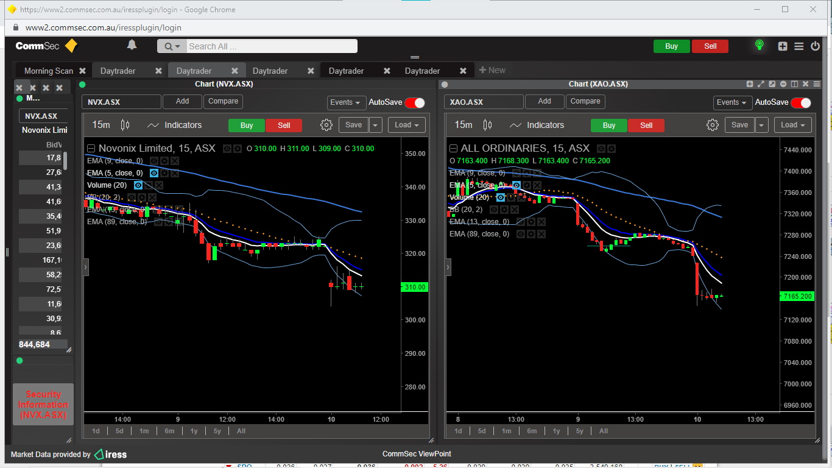The width and height of the screenshot is (832, 468).
Task: Open chart settings gear in XAO chart
Action: click(x=713, y=125)
